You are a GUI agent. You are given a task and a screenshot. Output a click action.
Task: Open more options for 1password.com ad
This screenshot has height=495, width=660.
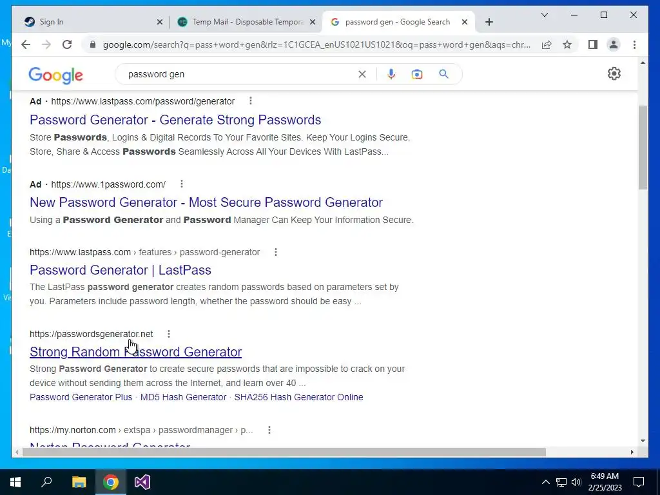pyautogui.click(x=181, y=184)
